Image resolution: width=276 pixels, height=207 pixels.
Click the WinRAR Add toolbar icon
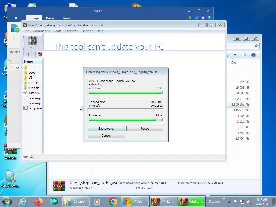(x=33, y=42)
